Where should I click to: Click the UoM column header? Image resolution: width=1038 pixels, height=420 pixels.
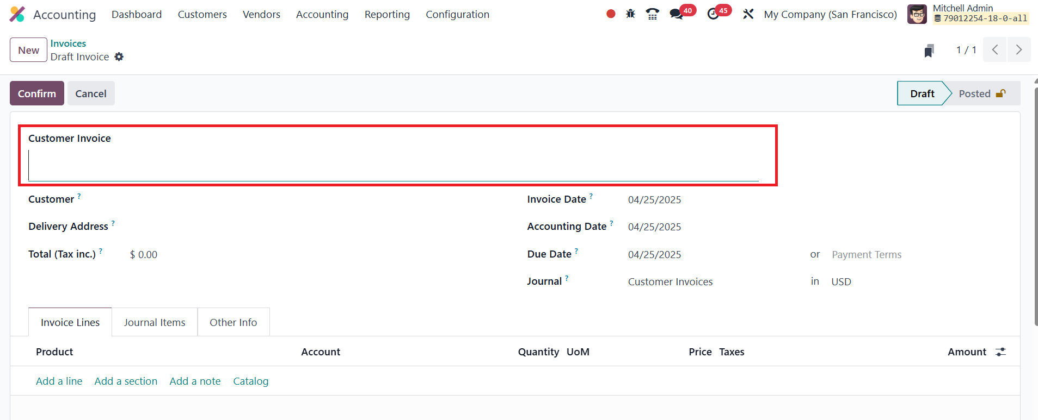coord(578,352)
